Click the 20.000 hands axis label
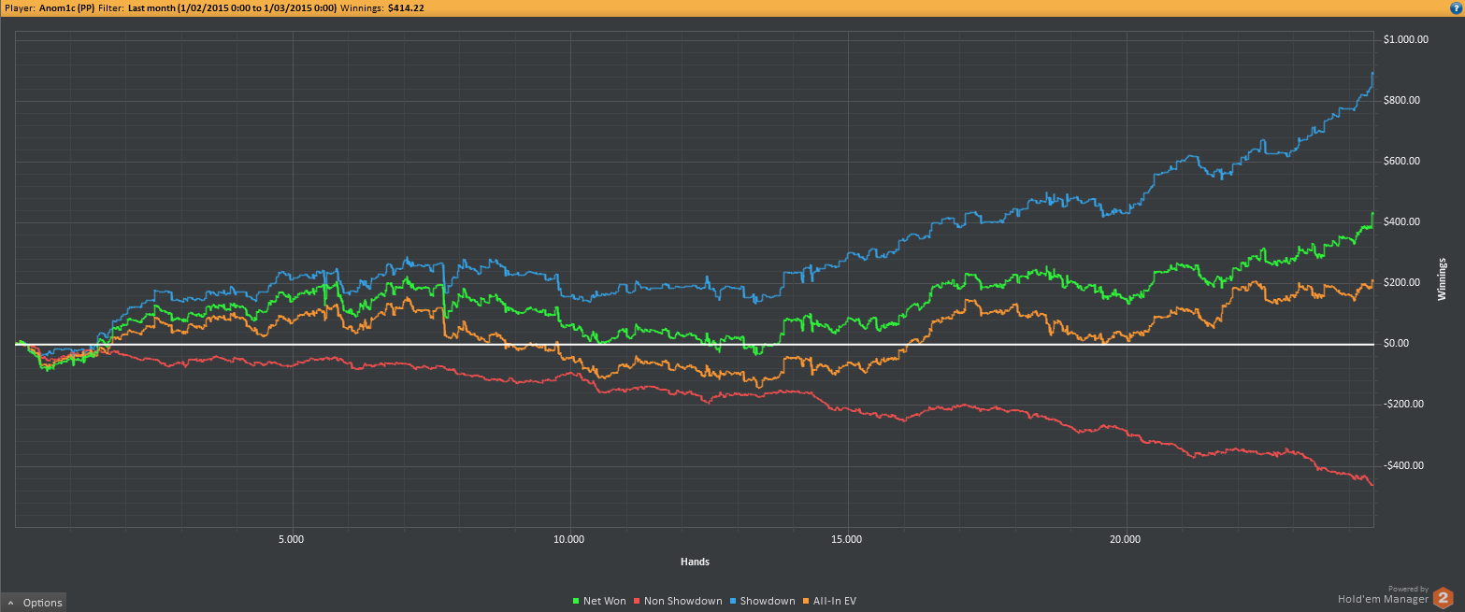Viewport: 1465px width, 612px height. [1125, 539]
